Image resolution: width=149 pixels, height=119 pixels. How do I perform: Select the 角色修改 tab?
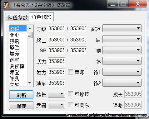click(41, 17)
